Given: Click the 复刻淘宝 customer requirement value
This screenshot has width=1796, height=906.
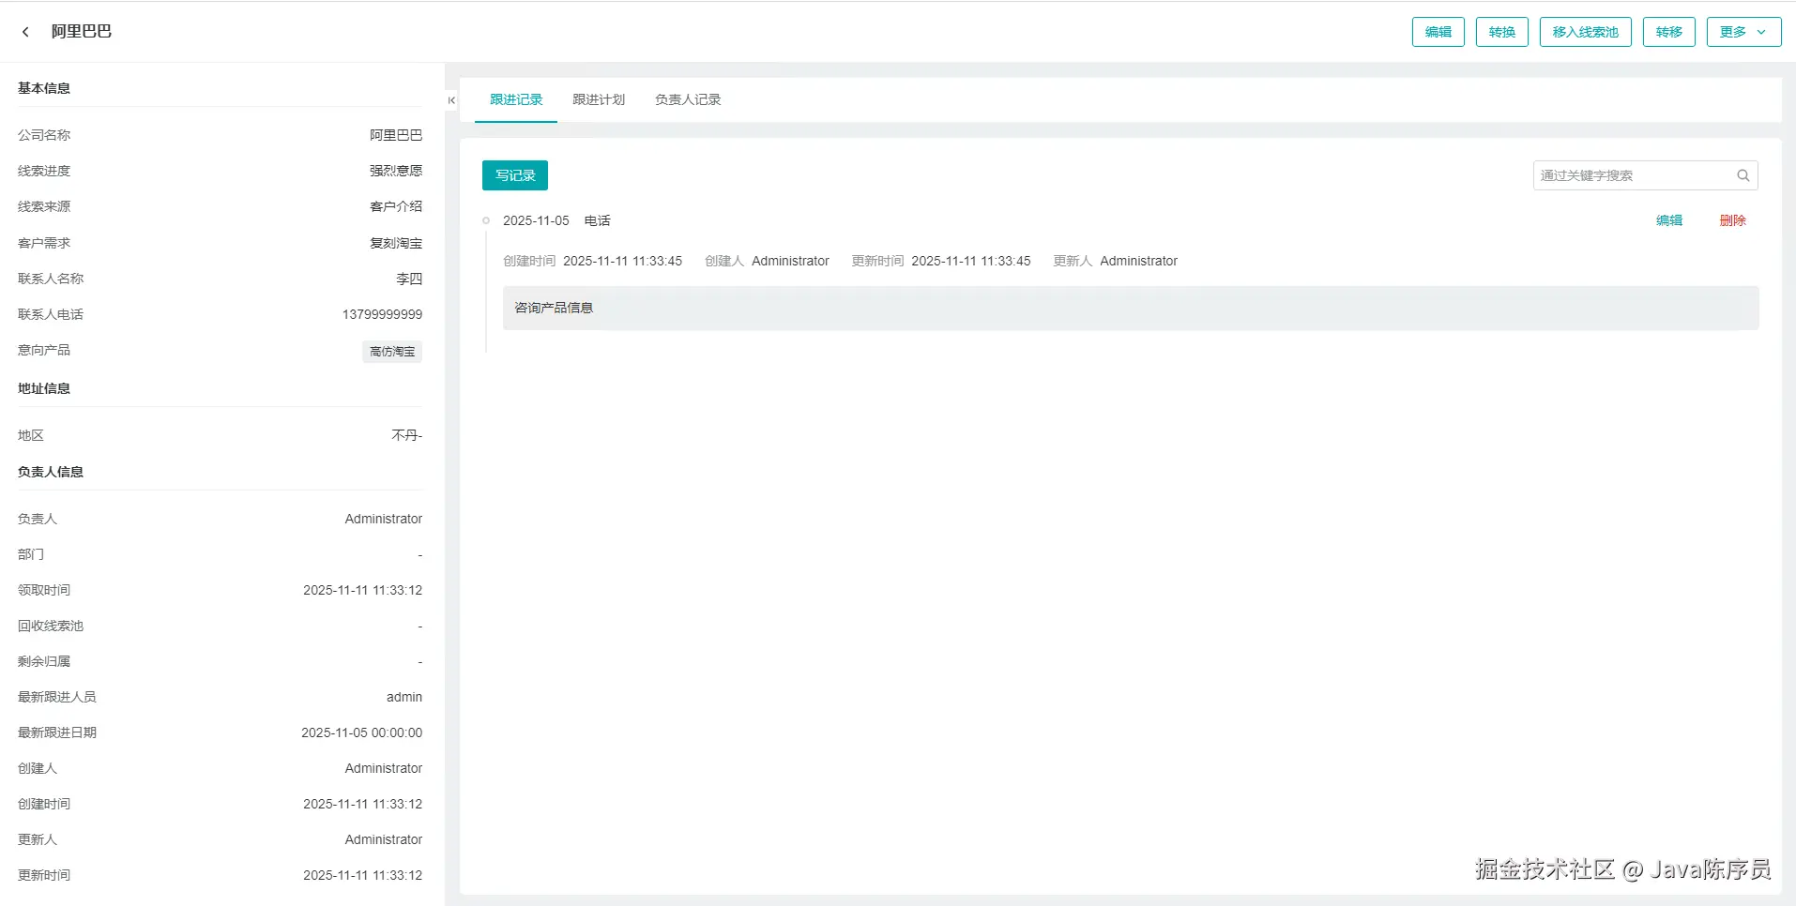Looking at the screenshot, I should pyautogui.click(x=396, y=243).
